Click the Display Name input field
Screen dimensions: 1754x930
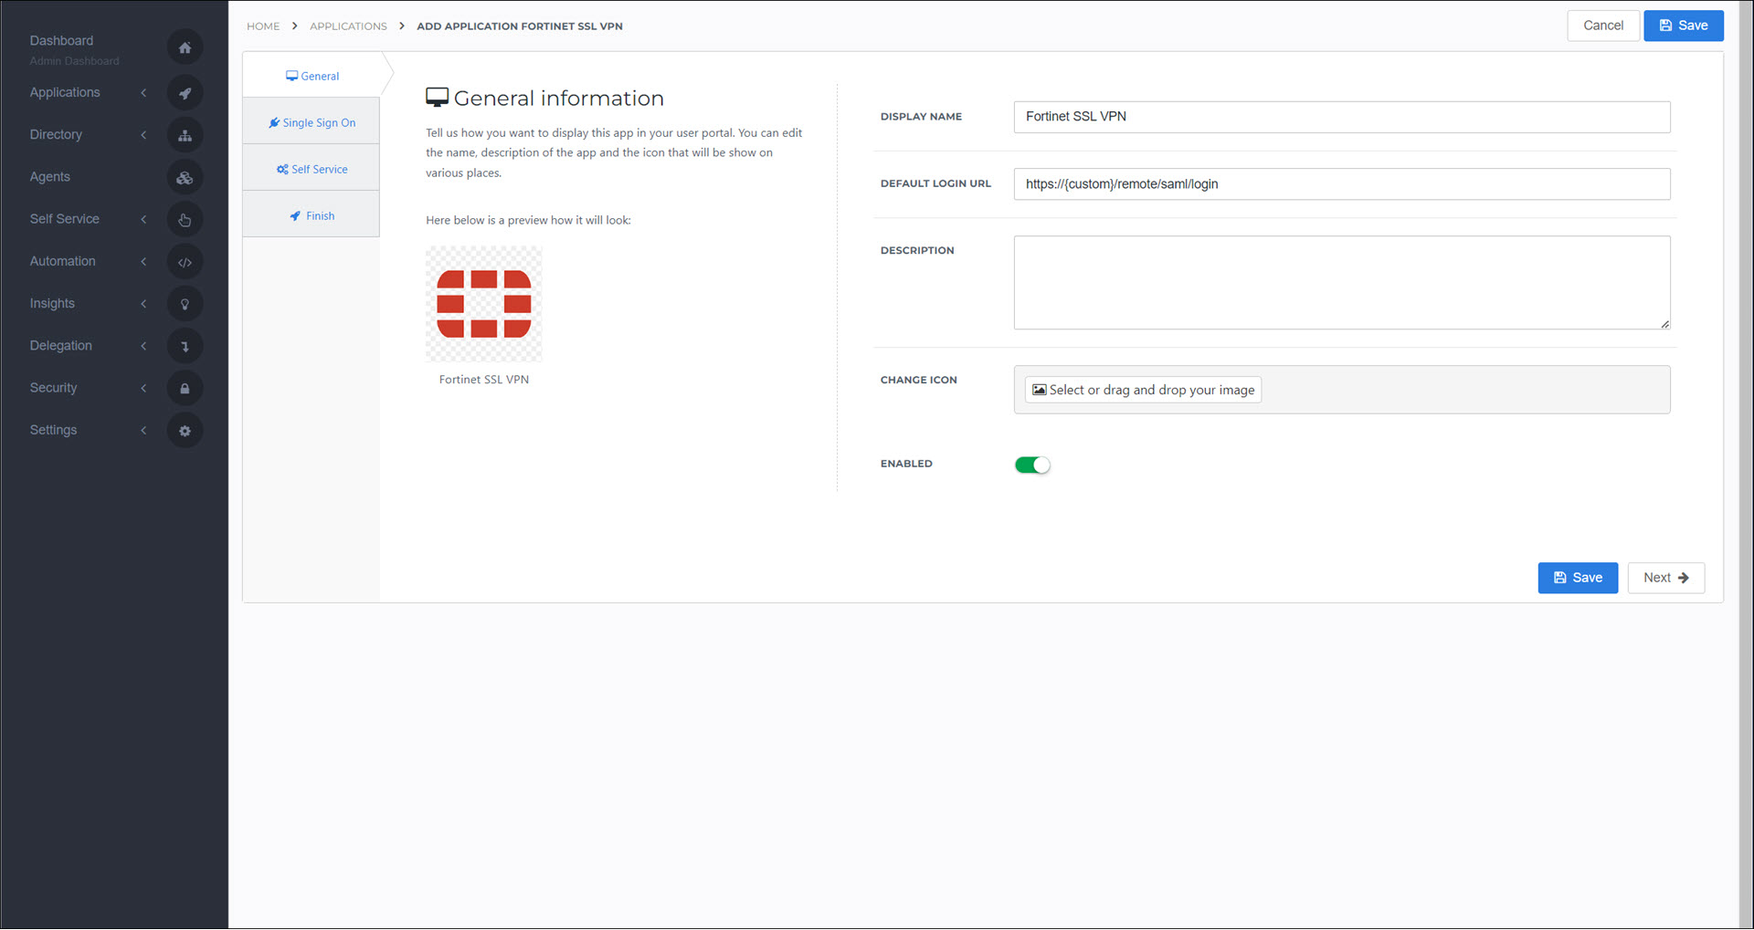pyautogui.click(x=1341, y=117)
